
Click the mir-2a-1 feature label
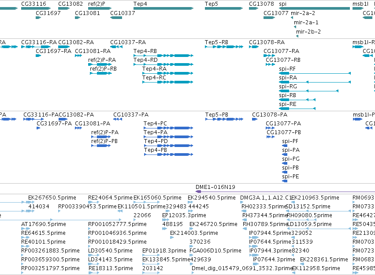pos(306,22)
